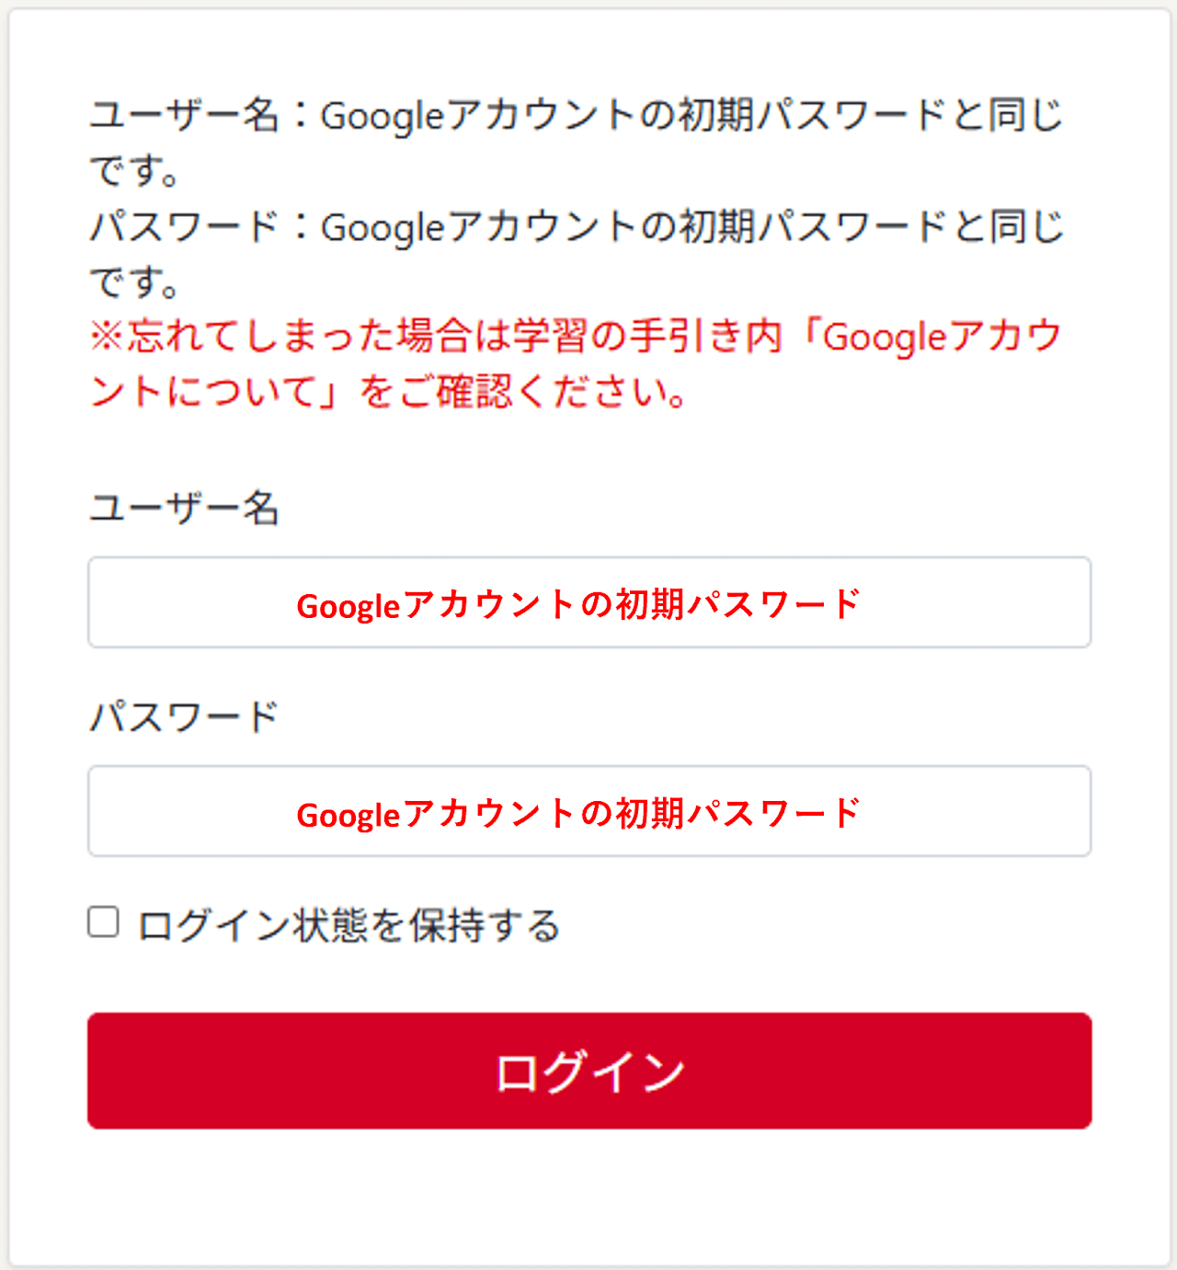Image resolution: width=1177 pixels, height=1270 pixels.
Task: Click the ユーザー名 label above the first field
Action: 184,508
